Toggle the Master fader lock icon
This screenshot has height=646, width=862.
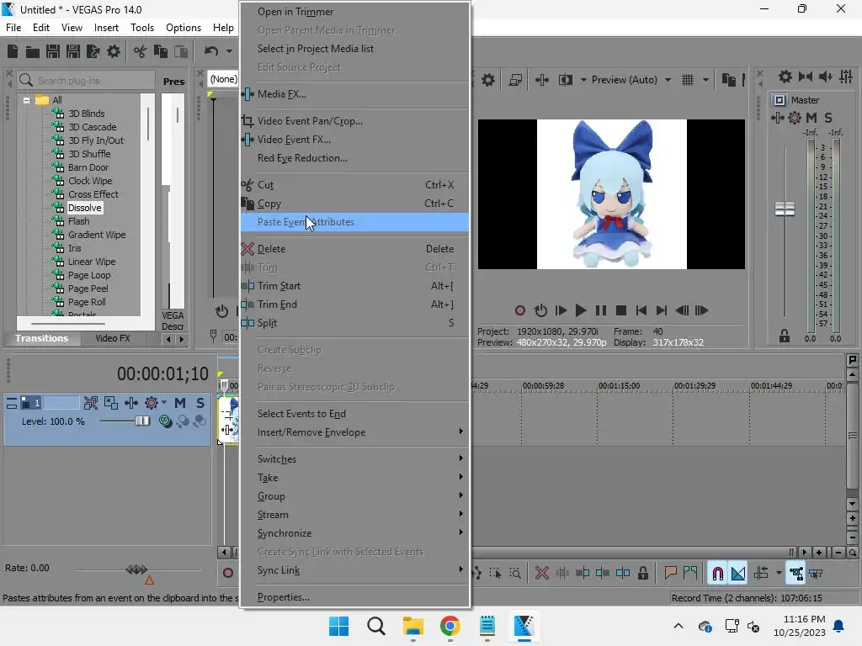point(785,336)
